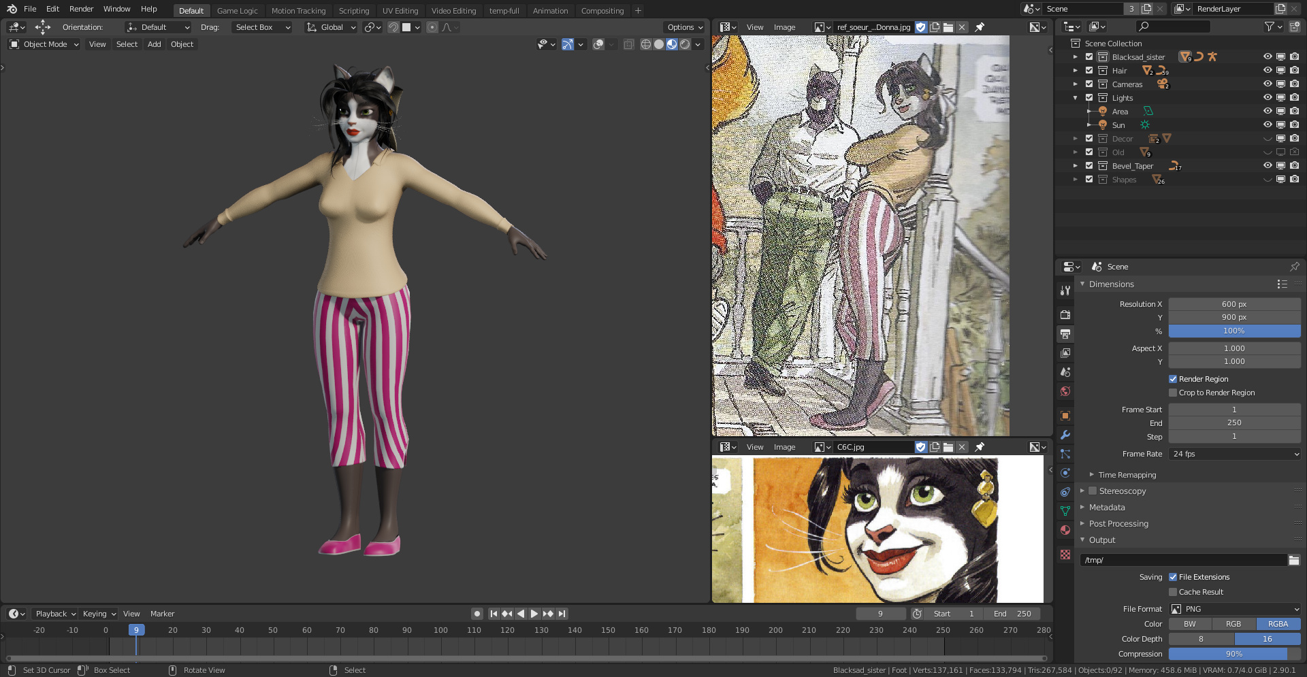Open the Object Mode dropdown
Screen dimensions: 1307x677
pyautogui.click(x=44, y=44)
